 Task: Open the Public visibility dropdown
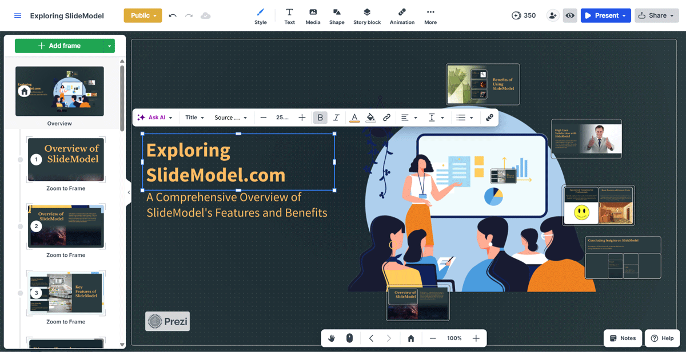(x=142, y=15)
